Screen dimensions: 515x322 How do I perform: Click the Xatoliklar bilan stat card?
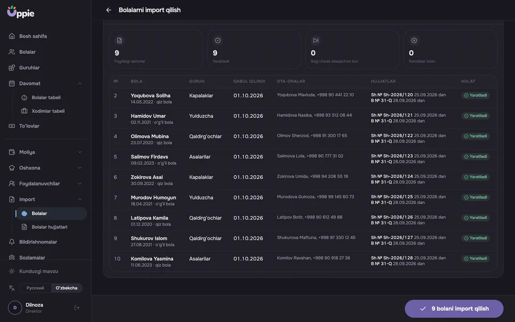pos(450,49)
